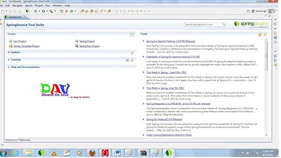
Task: Open the Edit menu
Action: click(7, 6)
